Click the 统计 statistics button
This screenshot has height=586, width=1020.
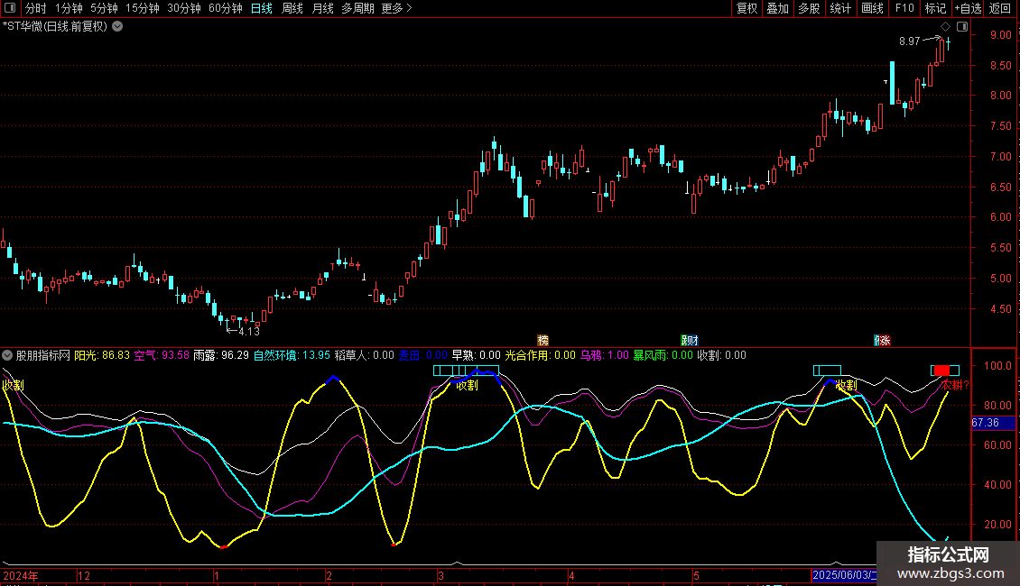coord(839,8)
